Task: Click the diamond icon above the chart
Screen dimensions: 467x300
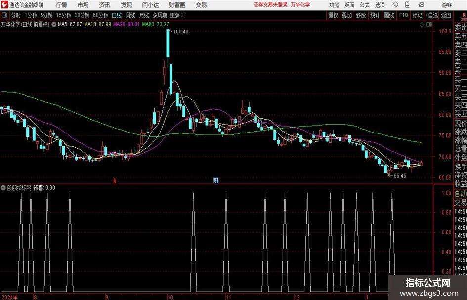Action: pyautogui.click(x=422, y=25)
